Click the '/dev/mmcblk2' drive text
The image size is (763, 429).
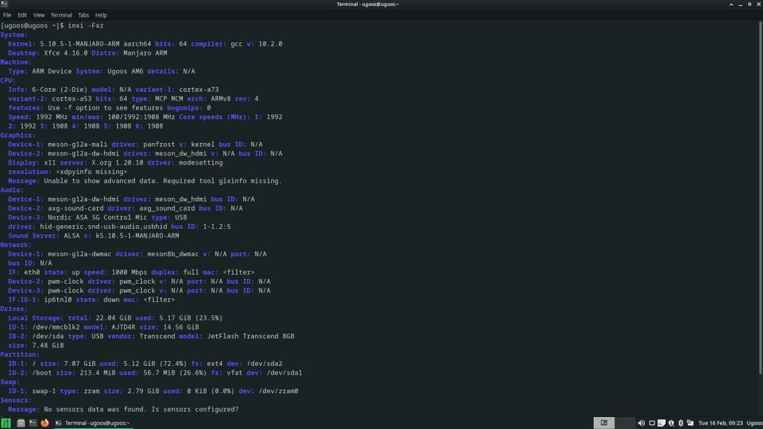point(56,327)
